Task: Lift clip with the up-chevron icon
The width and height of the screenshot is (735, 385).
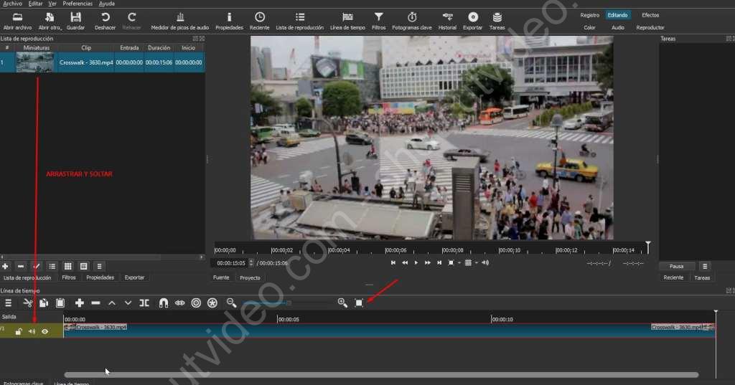Action: (111, 303)
